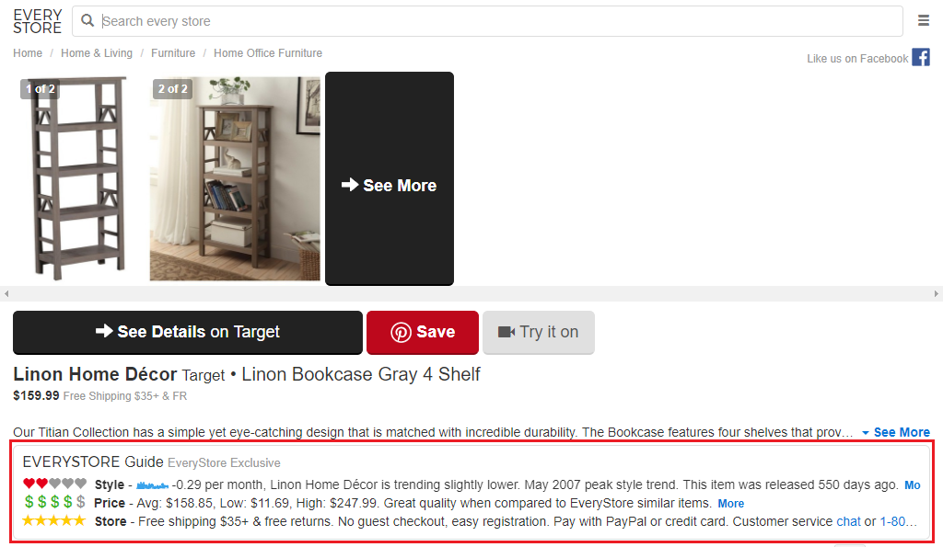The width and height of the screenshot is (943, 547).
Task: Click the search magnifier icon
Action: (x=87, y=21)
